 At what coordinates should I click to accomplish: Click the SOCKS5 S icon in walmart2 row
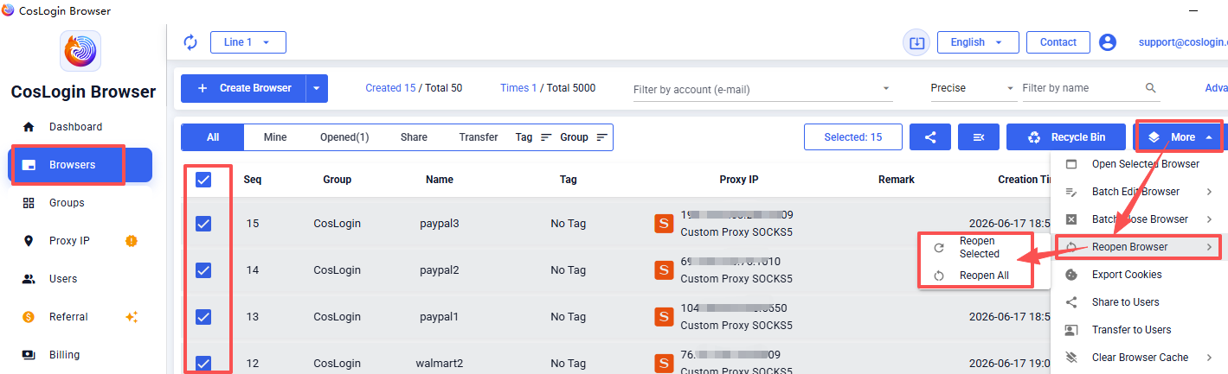click(x=664, y=364)
